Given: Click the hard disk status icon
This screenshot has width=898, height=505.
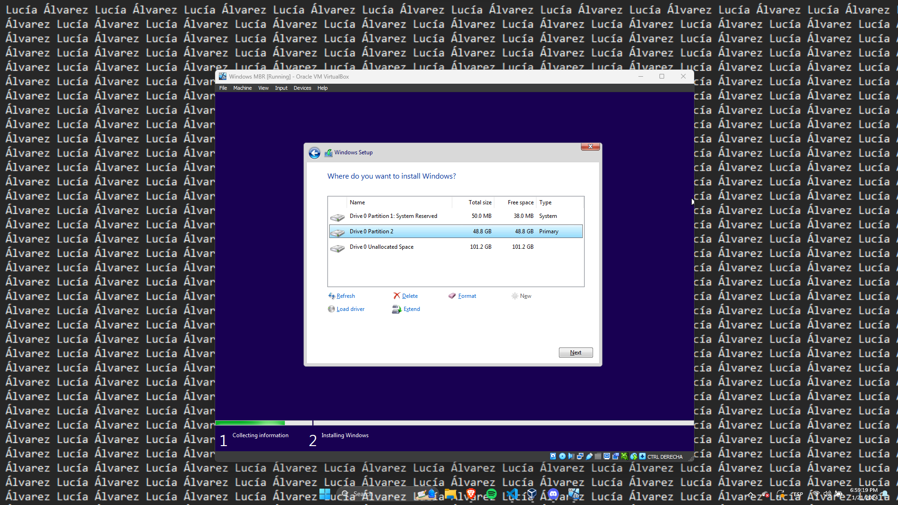Looking at the screenshot, I should point(553,456).
